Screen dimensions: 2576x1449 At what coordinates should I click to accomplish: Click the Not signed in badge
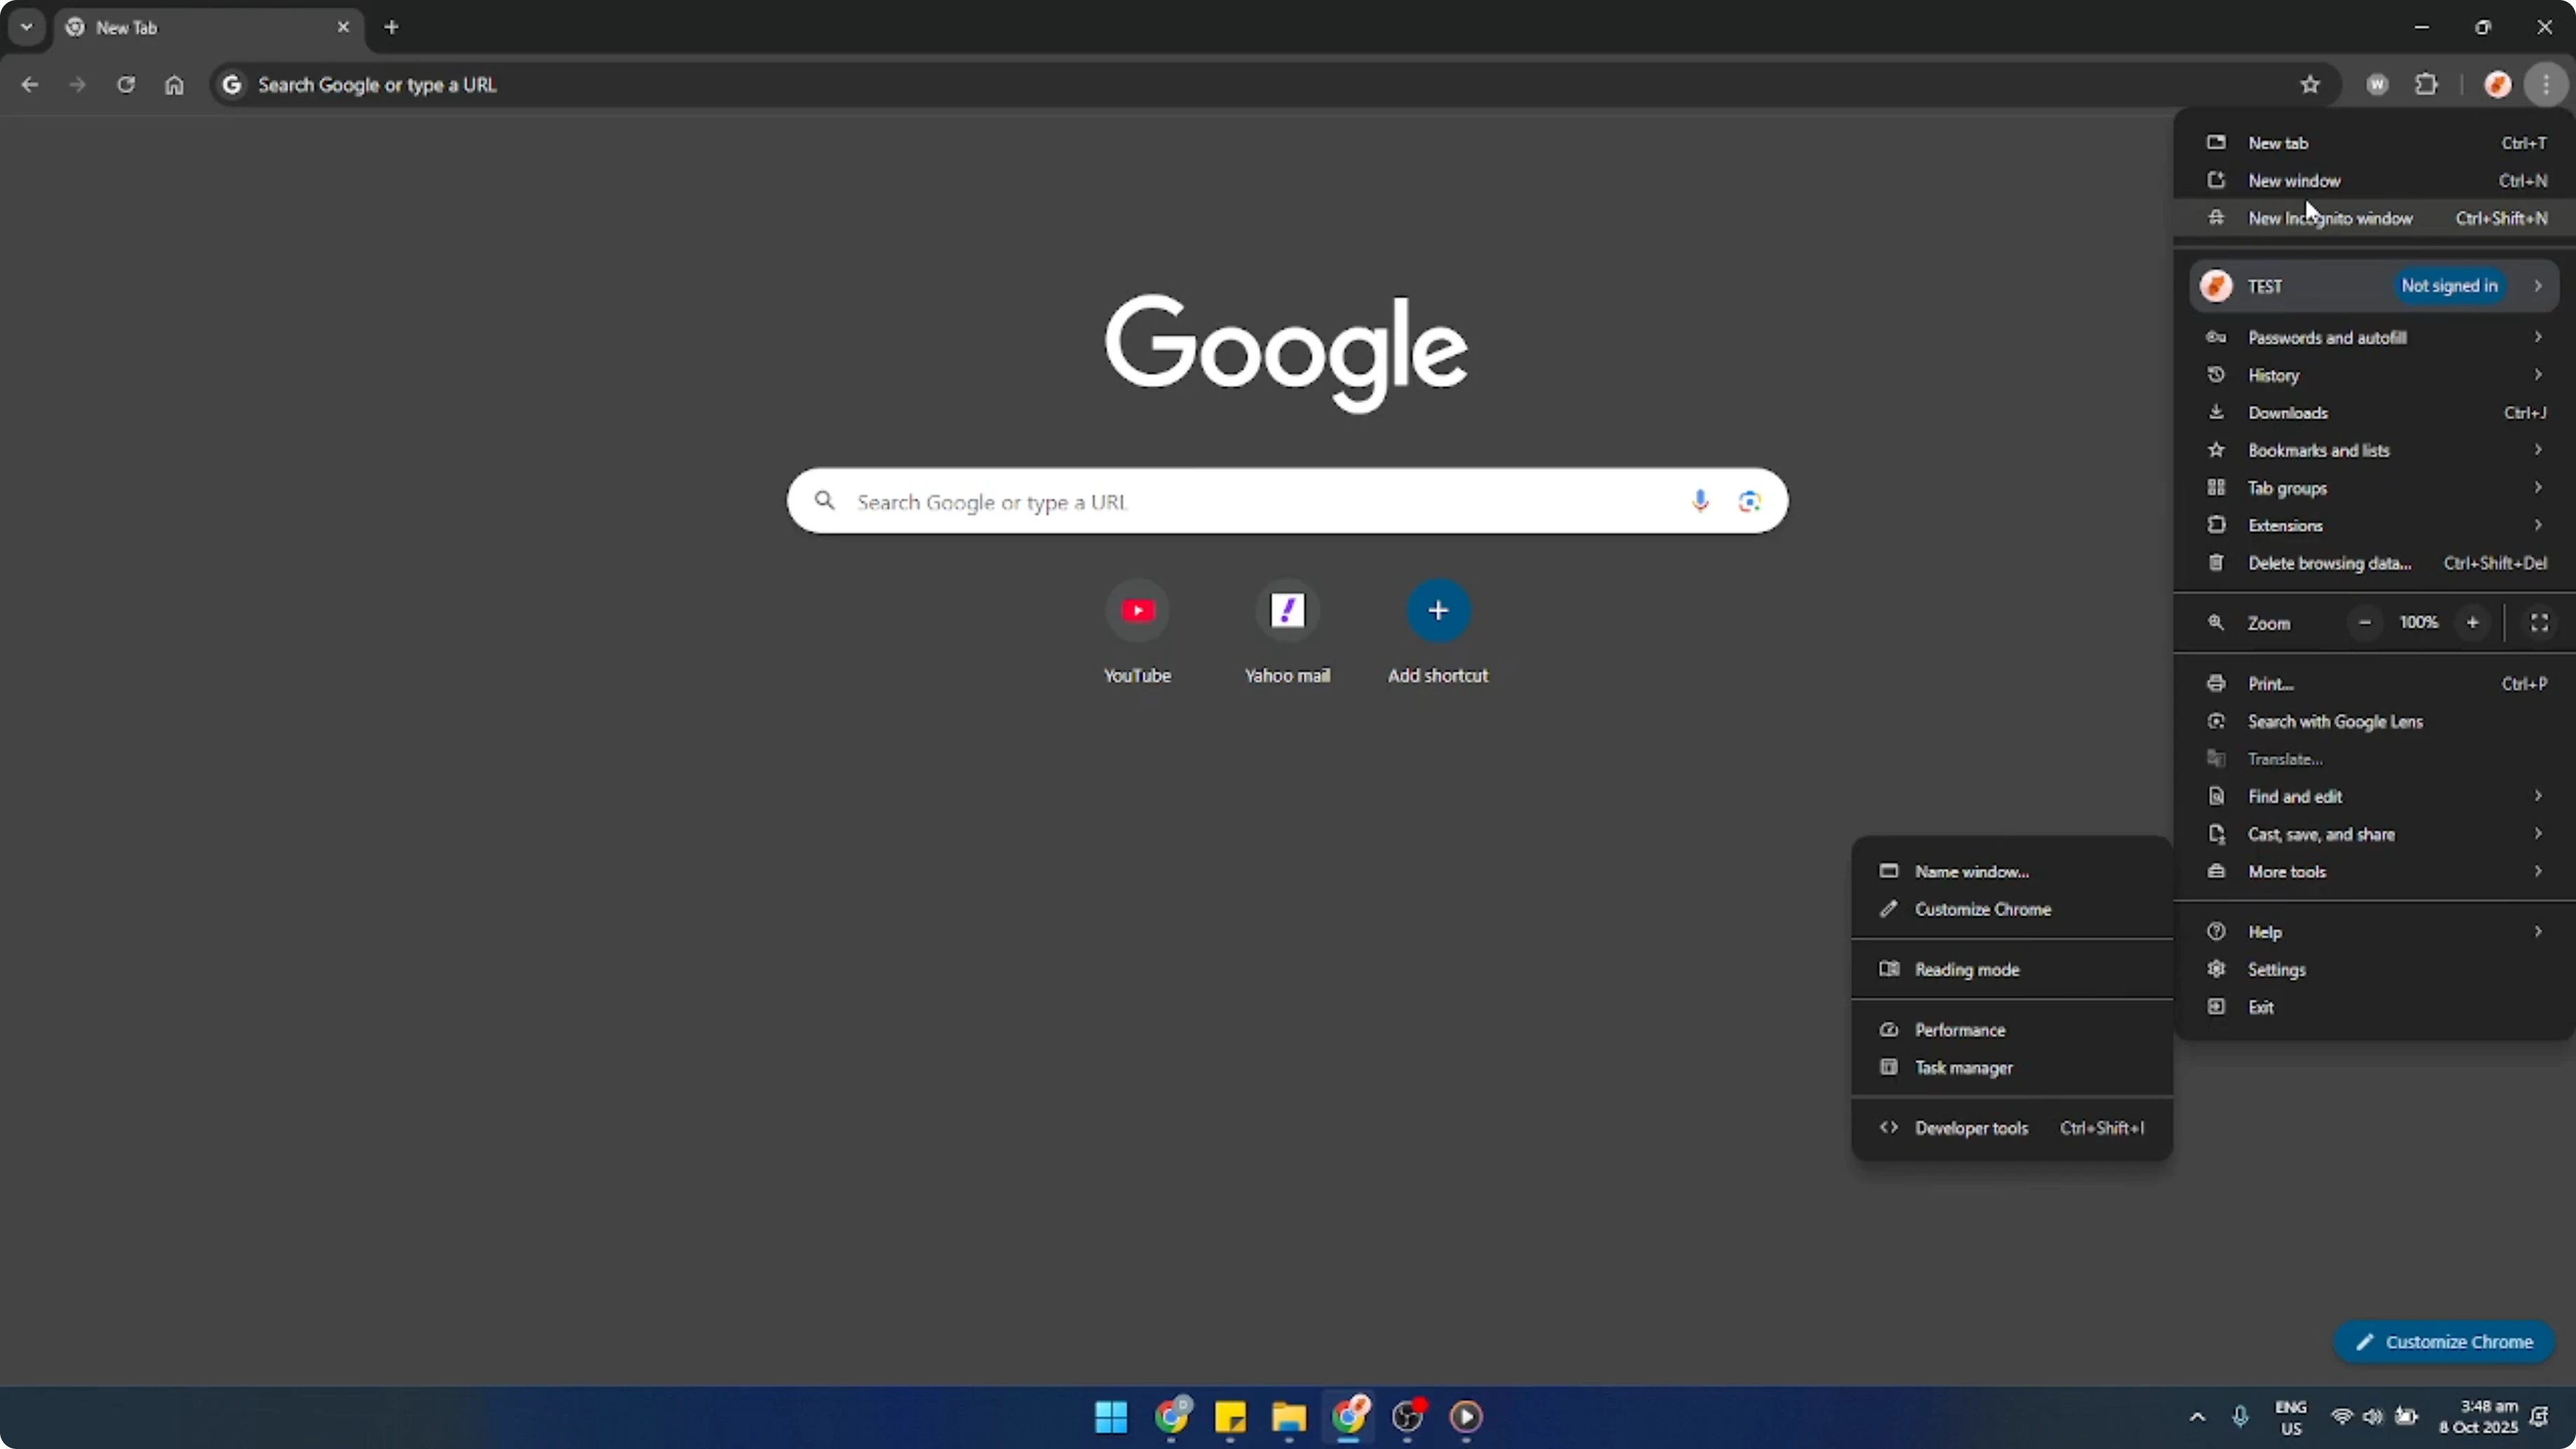pyautogui.click(x=2449, y=286)
